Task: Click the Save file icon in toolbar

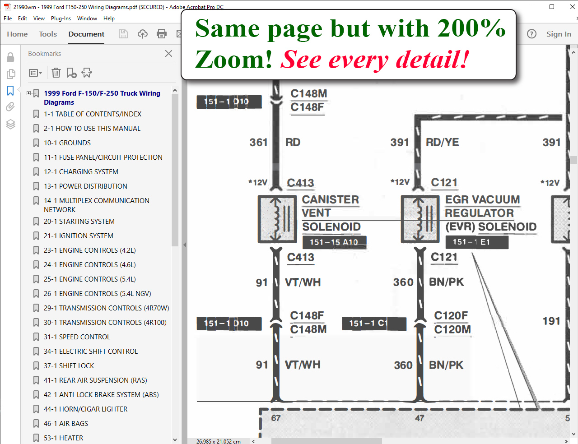Action: (123, 34)
